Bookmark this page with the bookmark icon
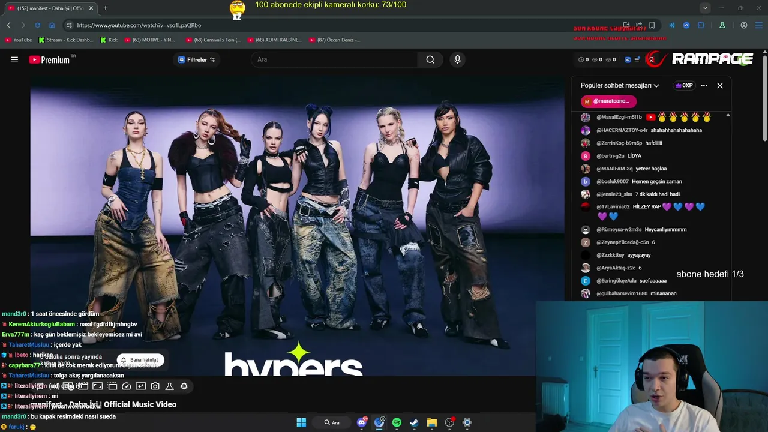 point(652,25)
